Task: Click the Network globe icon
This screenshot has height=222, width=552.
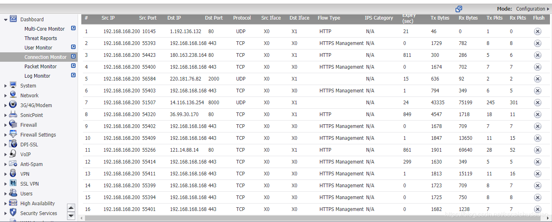Action: coord(13,95)
